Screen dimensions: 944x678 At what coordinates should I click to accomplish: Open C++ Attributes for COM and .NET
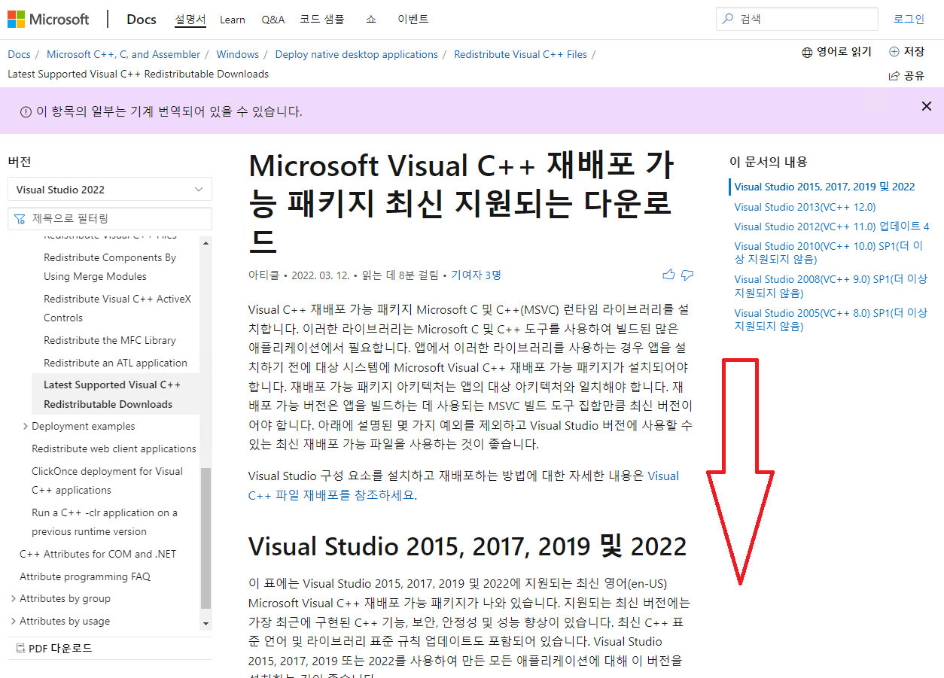(98, 554)
